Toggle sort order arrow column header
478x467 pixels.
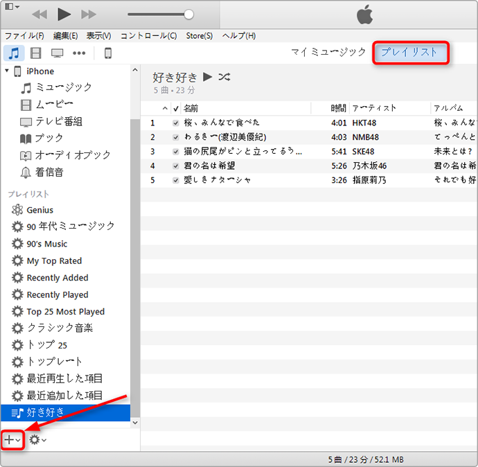165,109
